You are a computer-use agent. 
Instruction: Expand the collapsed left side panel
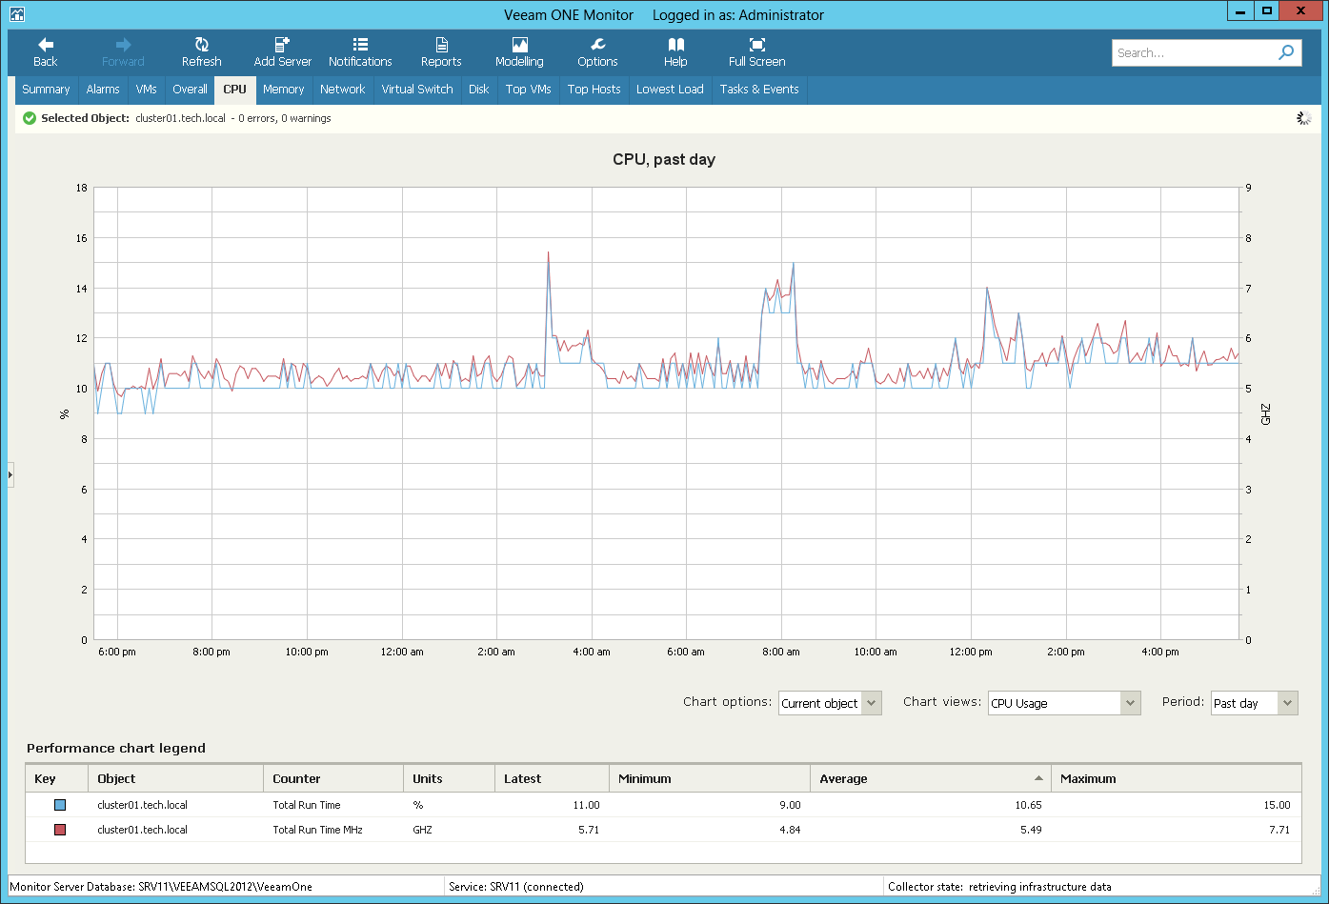click(10, 474)
